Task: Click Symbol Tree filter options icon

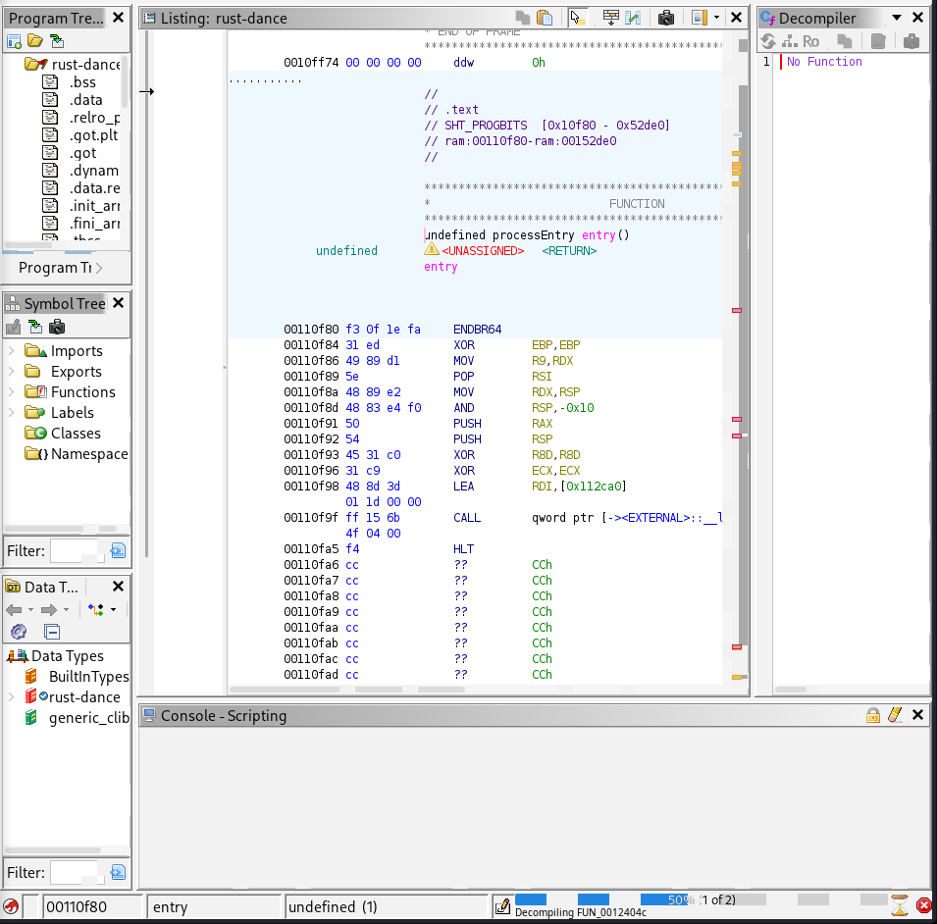Action: (119, 550)
